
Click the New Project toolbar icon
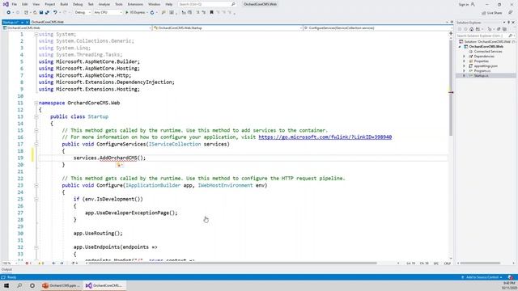(x=26, y=13)
